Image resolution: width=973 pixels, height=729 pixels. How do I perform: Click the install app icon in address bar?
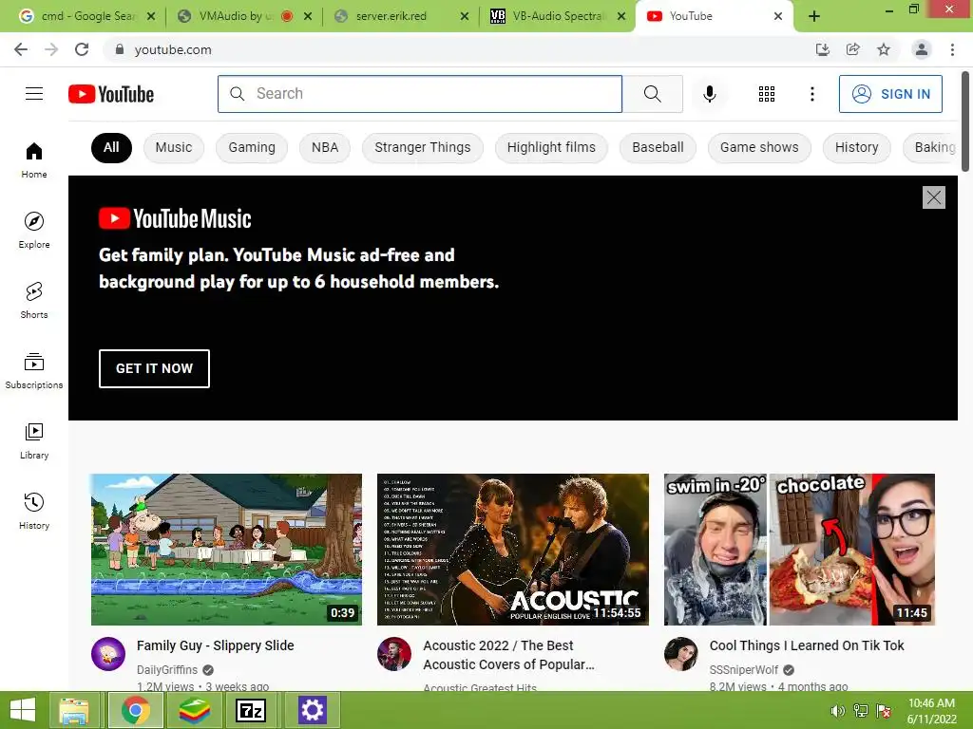823,49
